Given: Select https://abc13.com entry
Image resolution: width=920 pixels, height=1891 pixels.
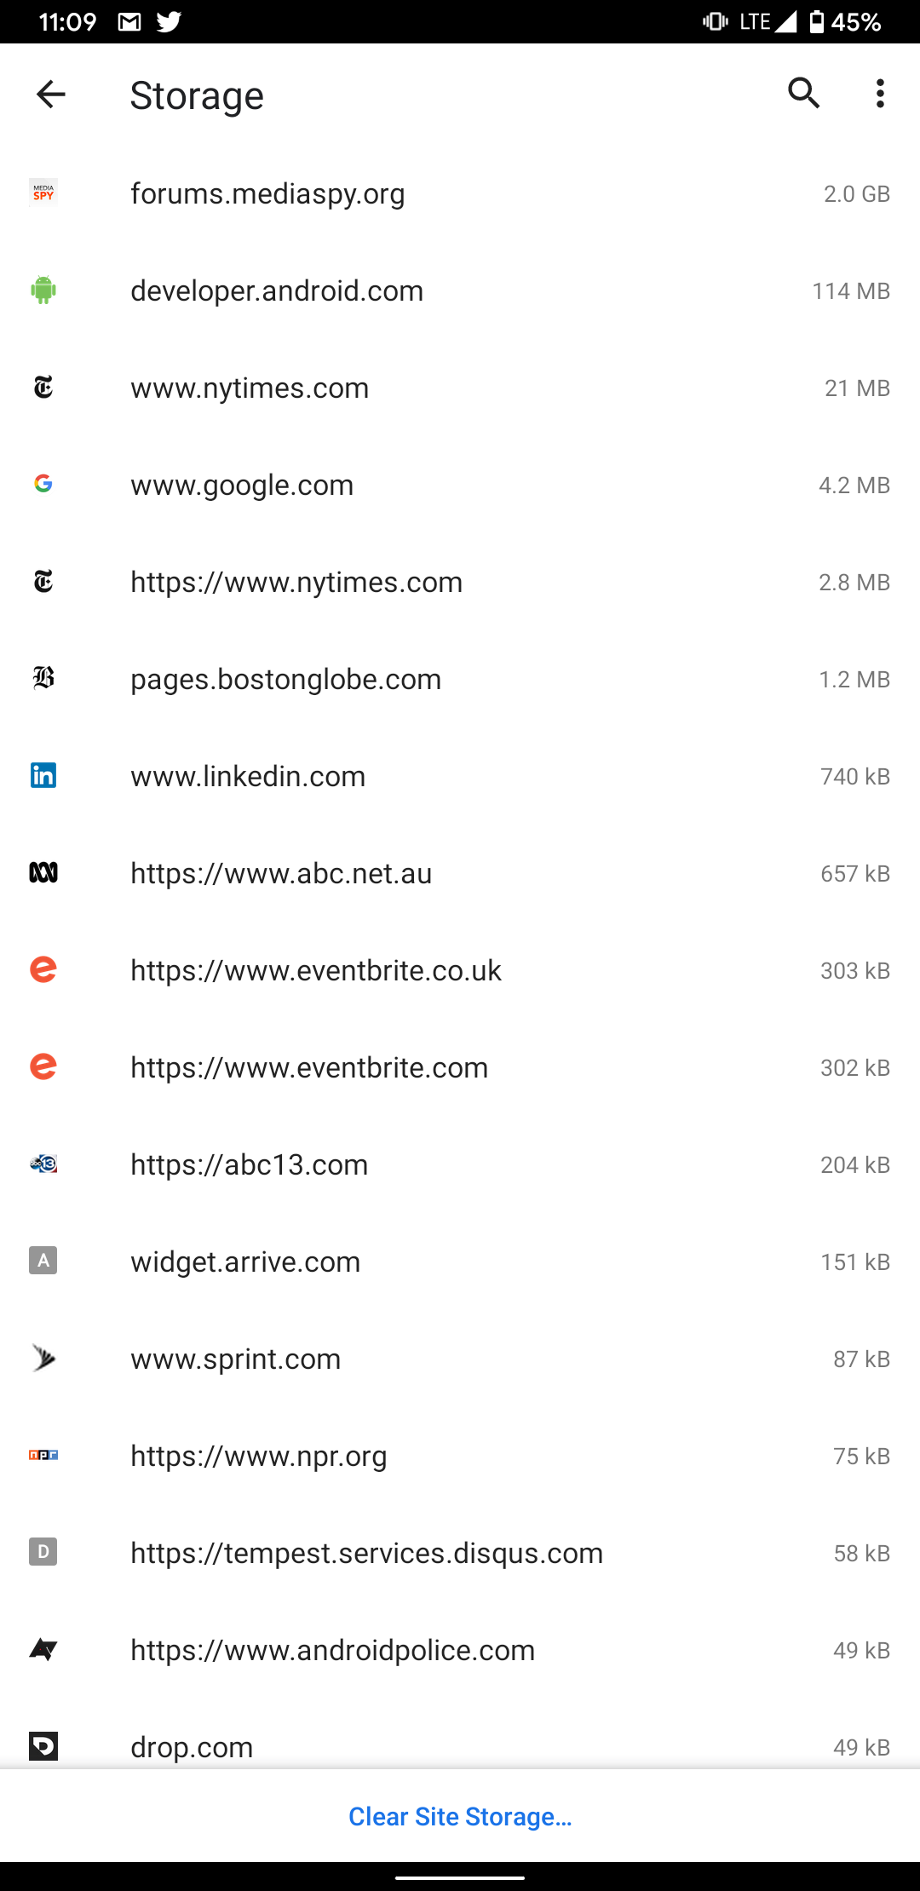Looking at the screenshot, I should pos(460,1164).
